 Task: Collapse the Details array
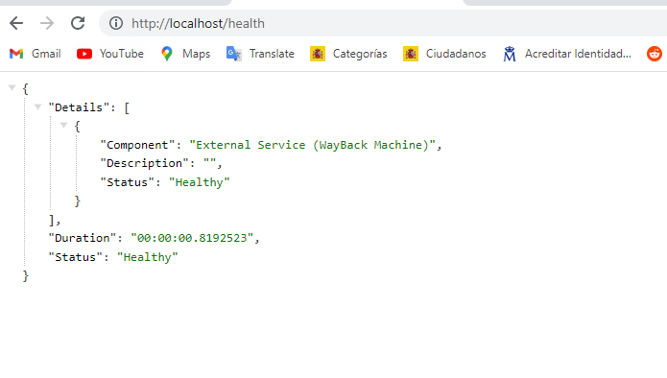click(x=37, y=106)
